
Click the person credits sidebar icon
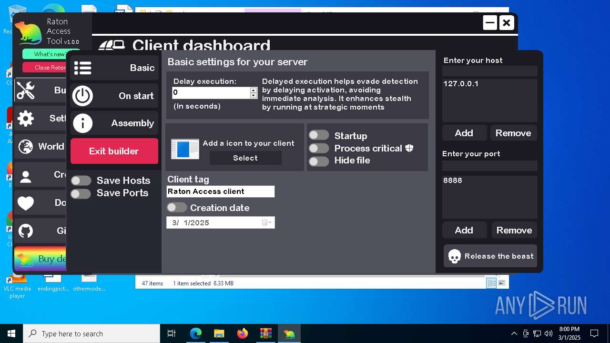26,176
